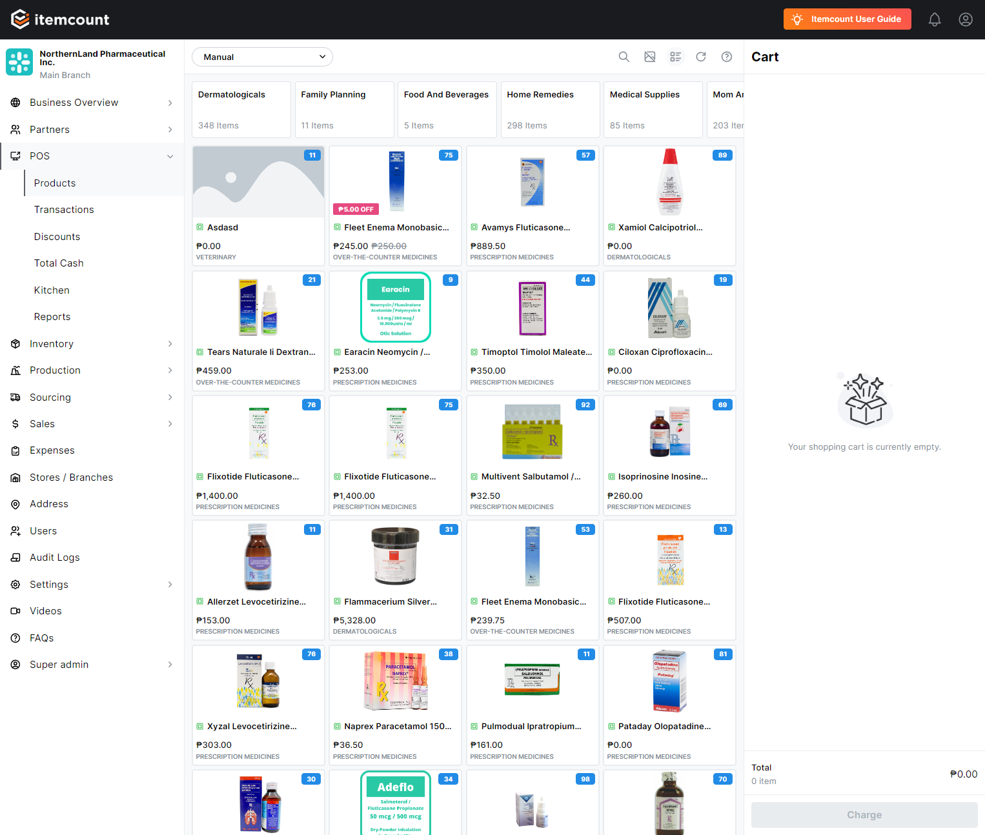Screen dimensions: 985x835
Task: Go to Discounts page
Action: pos(57,237)
